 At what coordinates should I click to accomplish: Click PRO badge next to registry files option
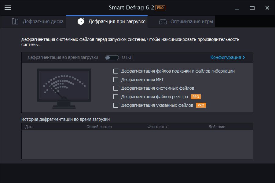196,97
